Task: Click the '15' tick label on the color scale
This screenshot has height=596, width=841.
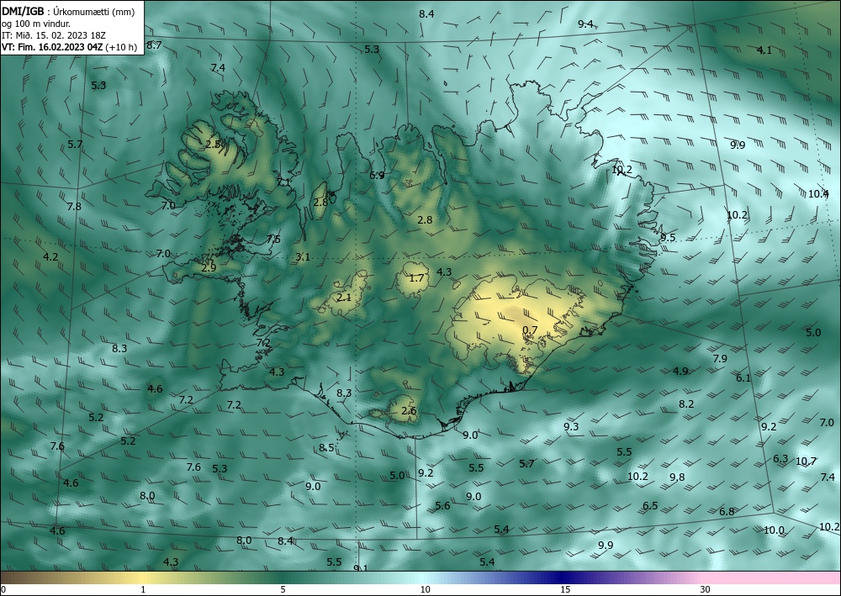Action: [x=565, y=589]
